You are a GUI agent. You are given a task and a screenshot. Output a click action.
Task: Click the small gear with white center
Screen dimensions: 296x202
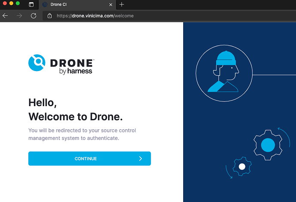242,166
